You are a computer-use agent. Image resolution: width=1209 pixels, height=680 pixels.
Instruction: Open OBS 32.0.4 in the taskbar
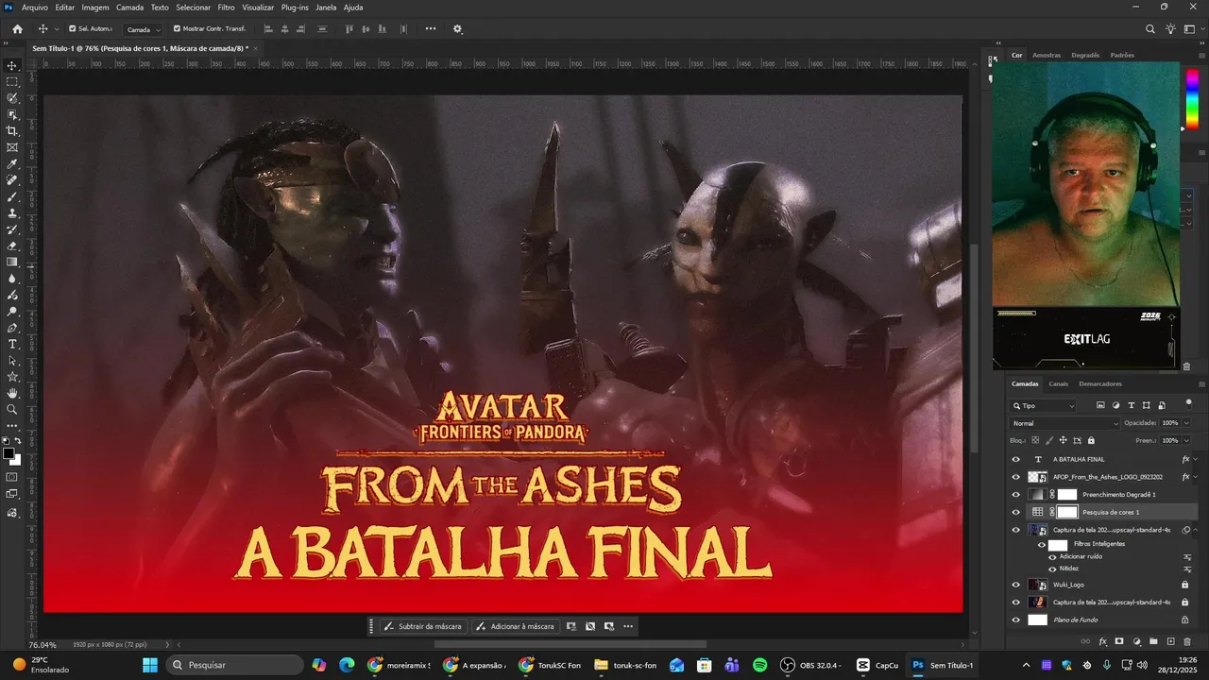coord(811,665)
